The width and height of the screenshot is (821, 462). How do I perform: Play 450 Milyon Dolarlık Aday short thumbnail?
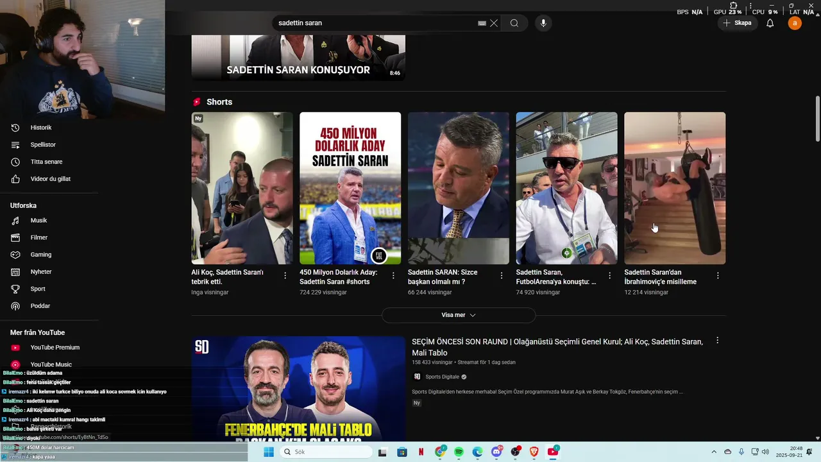click(350, 188)
